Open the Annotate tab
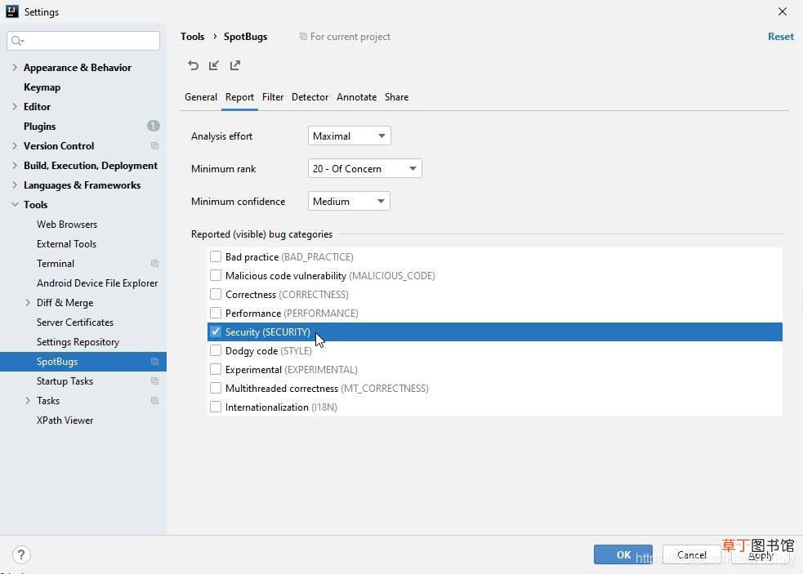The height and width of the screenshot is (574, 803). (x=356, y=97)
